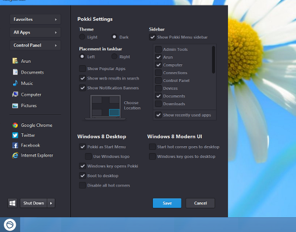296x232 pixels.
Task: Toggle Windows key opens Pokki
Action: [82, 166]
